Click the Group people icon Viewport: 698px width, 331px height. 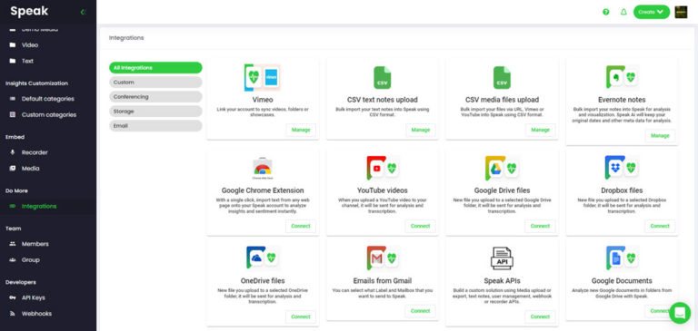(13, 260)
